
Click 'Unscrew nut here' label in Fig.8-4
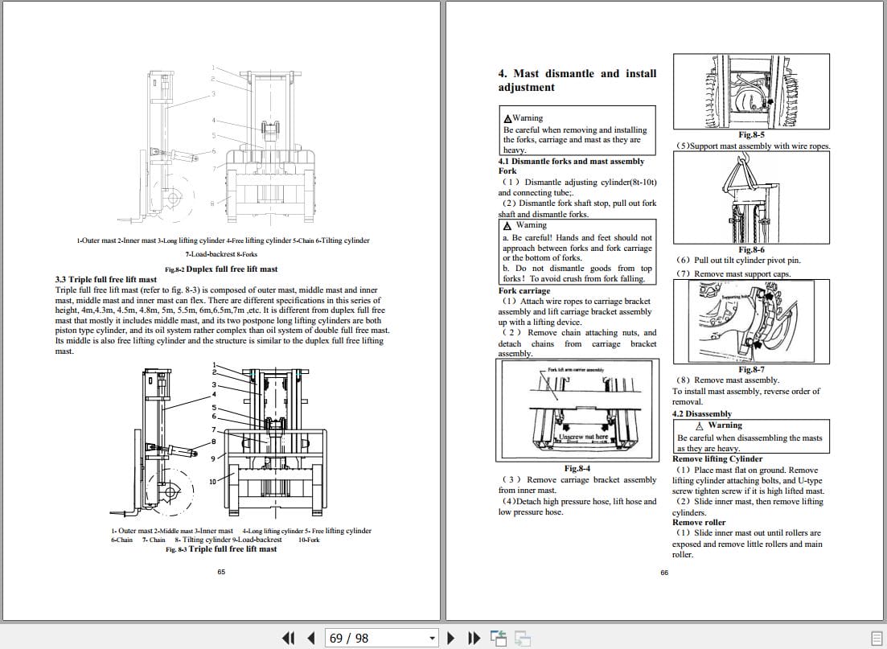tap(584, 437)
